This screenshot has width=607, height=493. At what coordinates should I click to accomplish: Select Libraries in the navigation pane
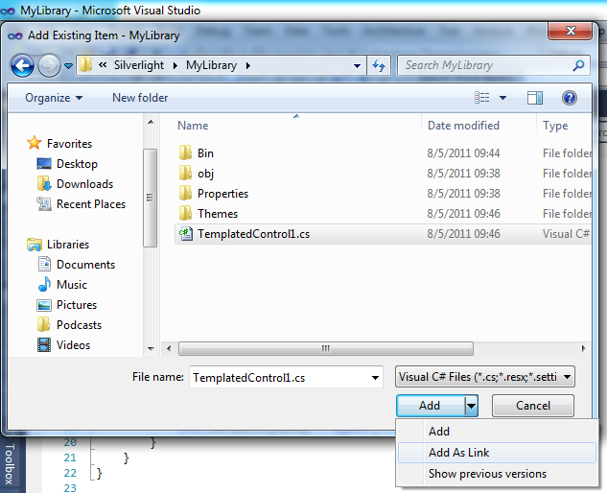coord(68,245)
